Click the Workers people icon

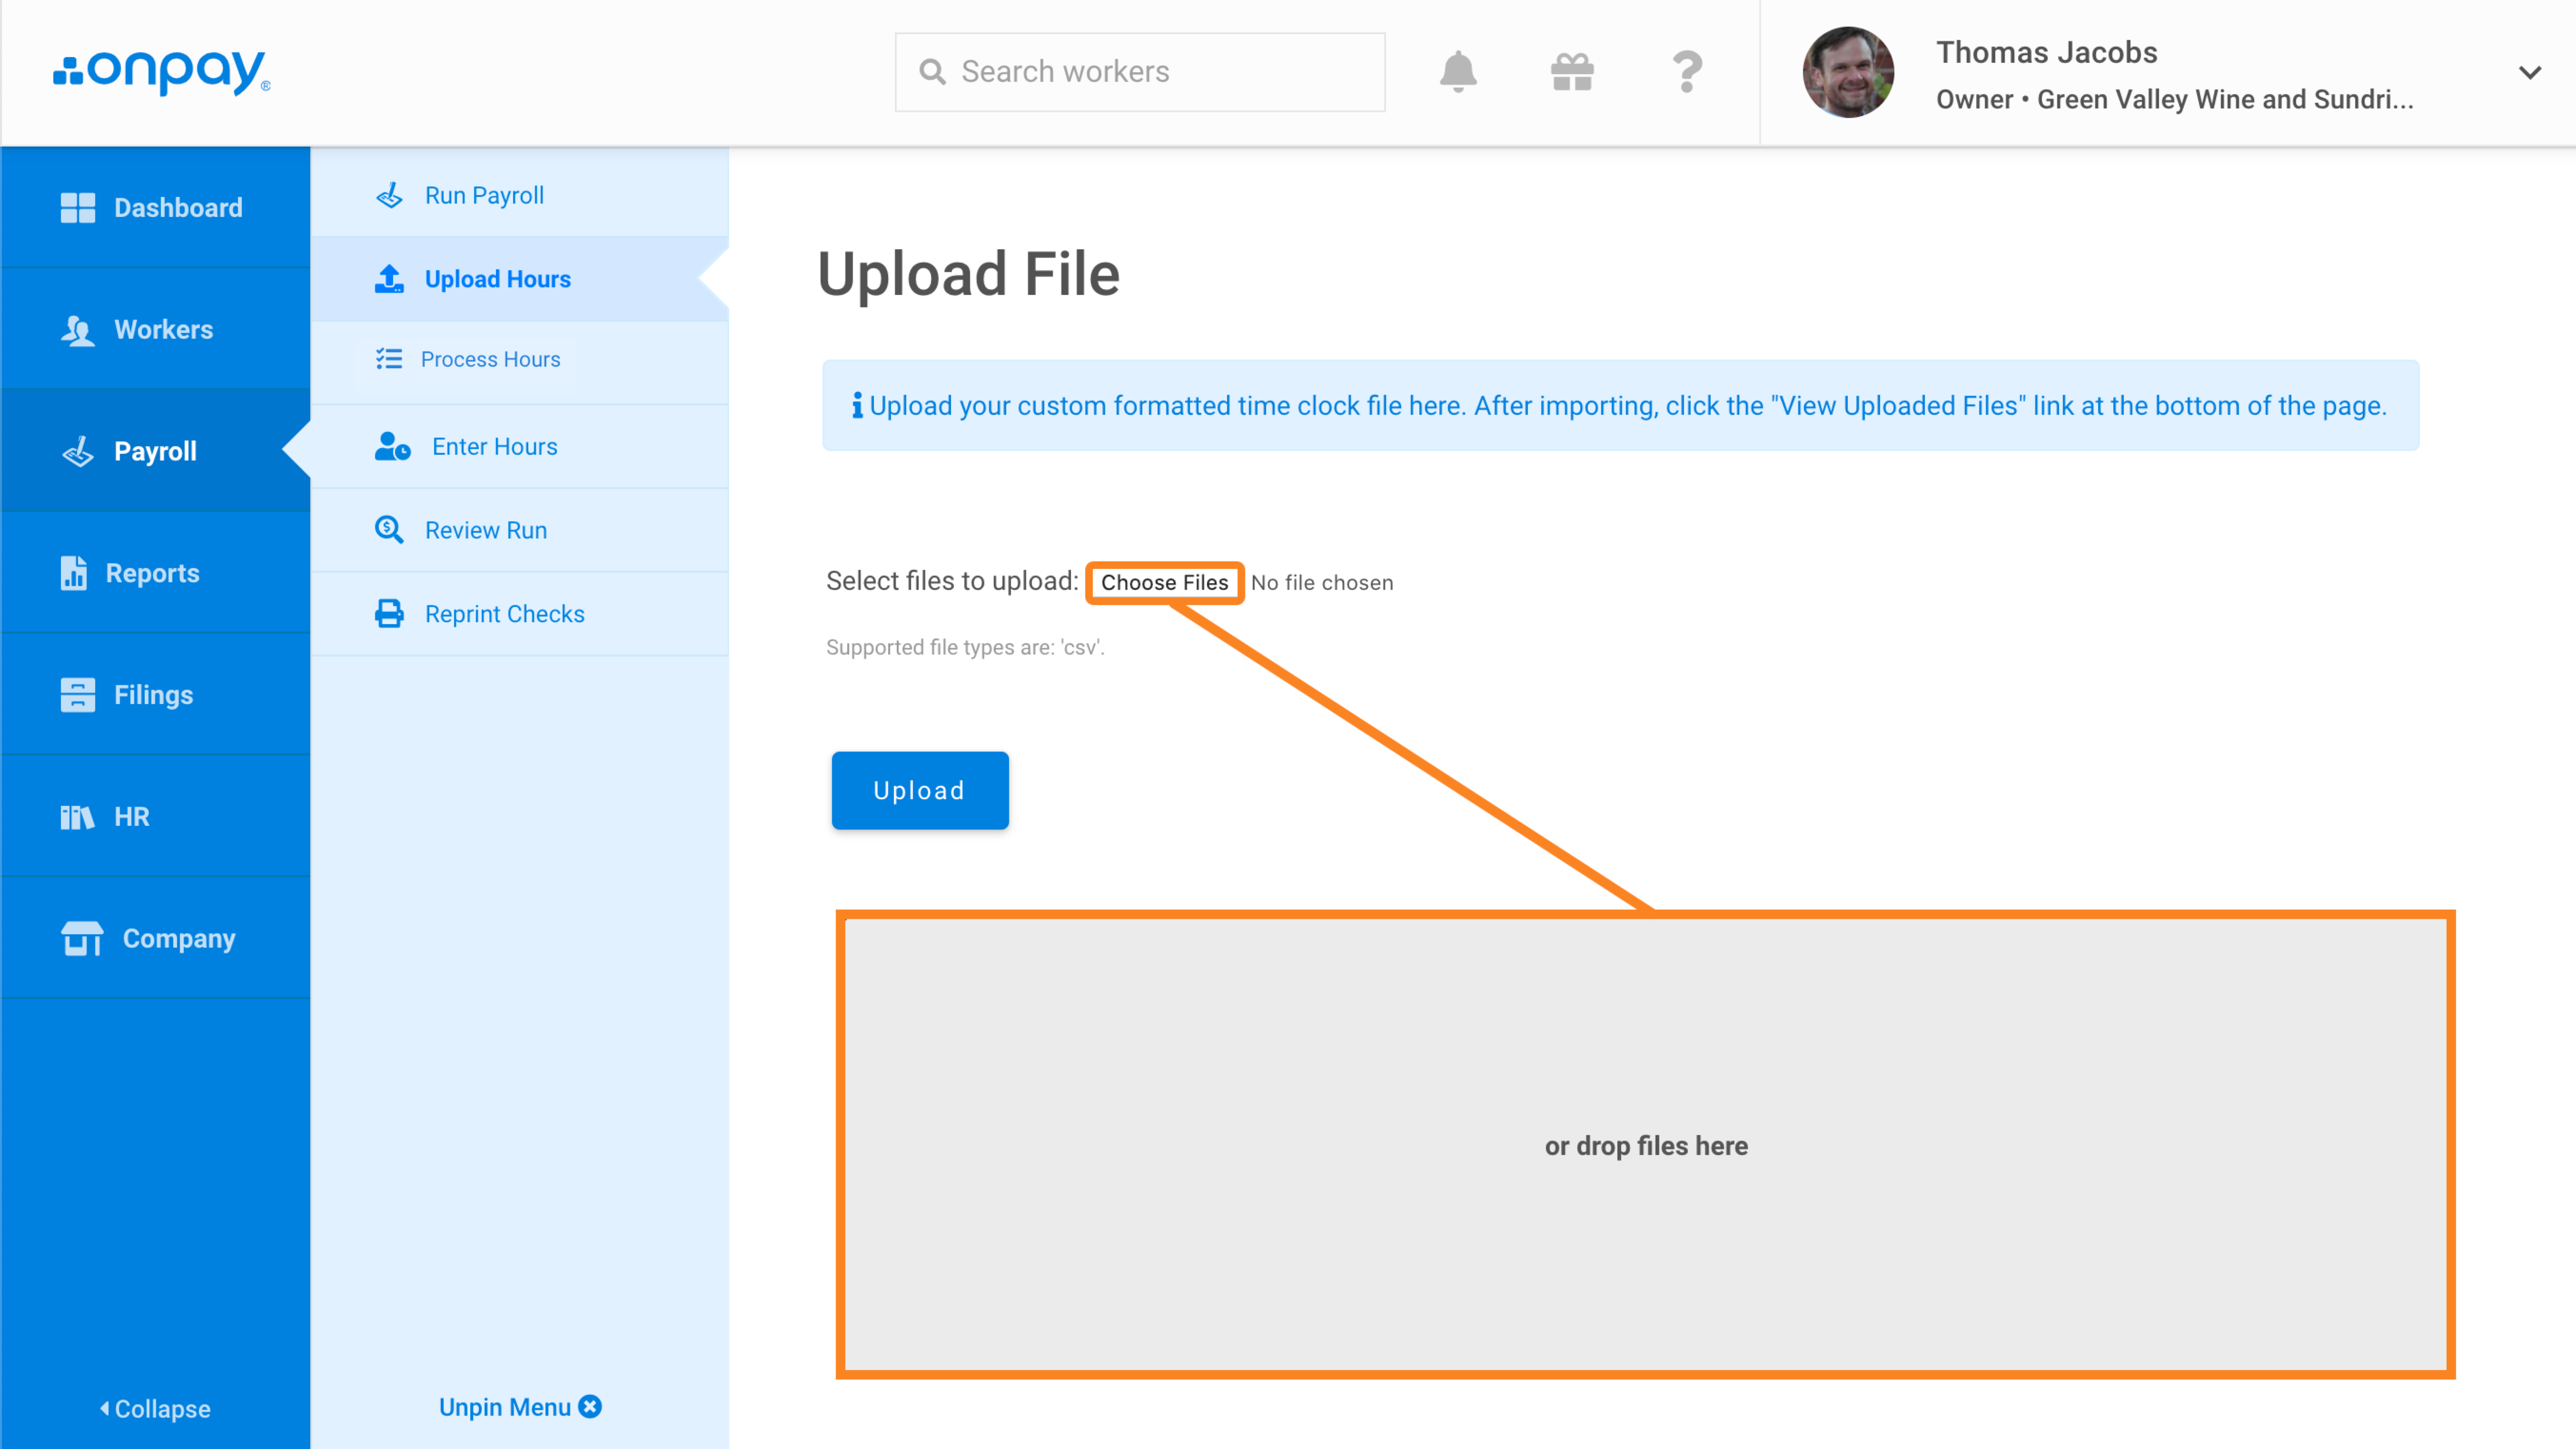77,330
